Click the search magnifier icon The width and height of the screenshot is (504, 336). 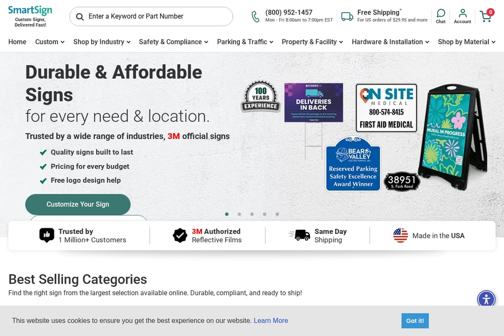click(80, 17)
